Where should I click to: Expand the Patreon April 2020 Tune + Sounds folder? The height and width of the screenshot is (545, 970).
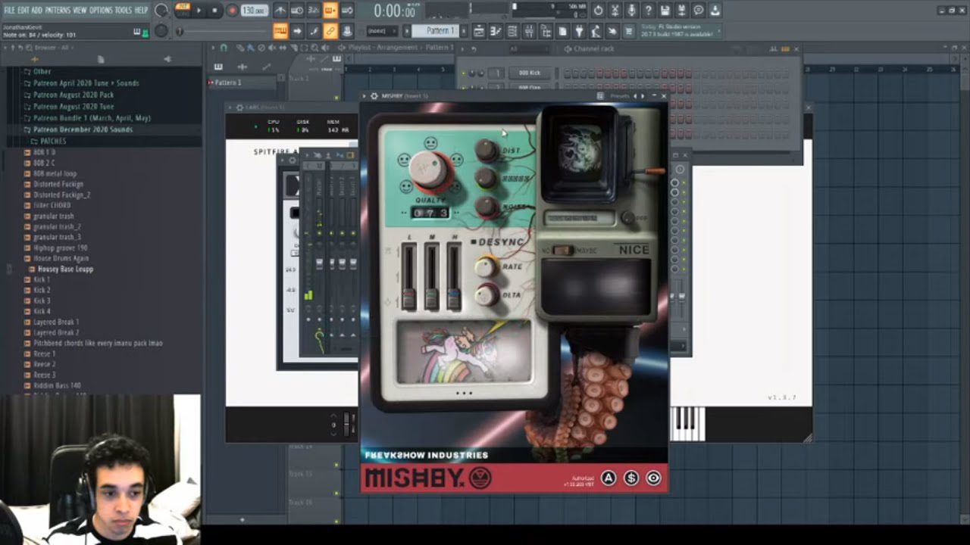coord(86,83)
